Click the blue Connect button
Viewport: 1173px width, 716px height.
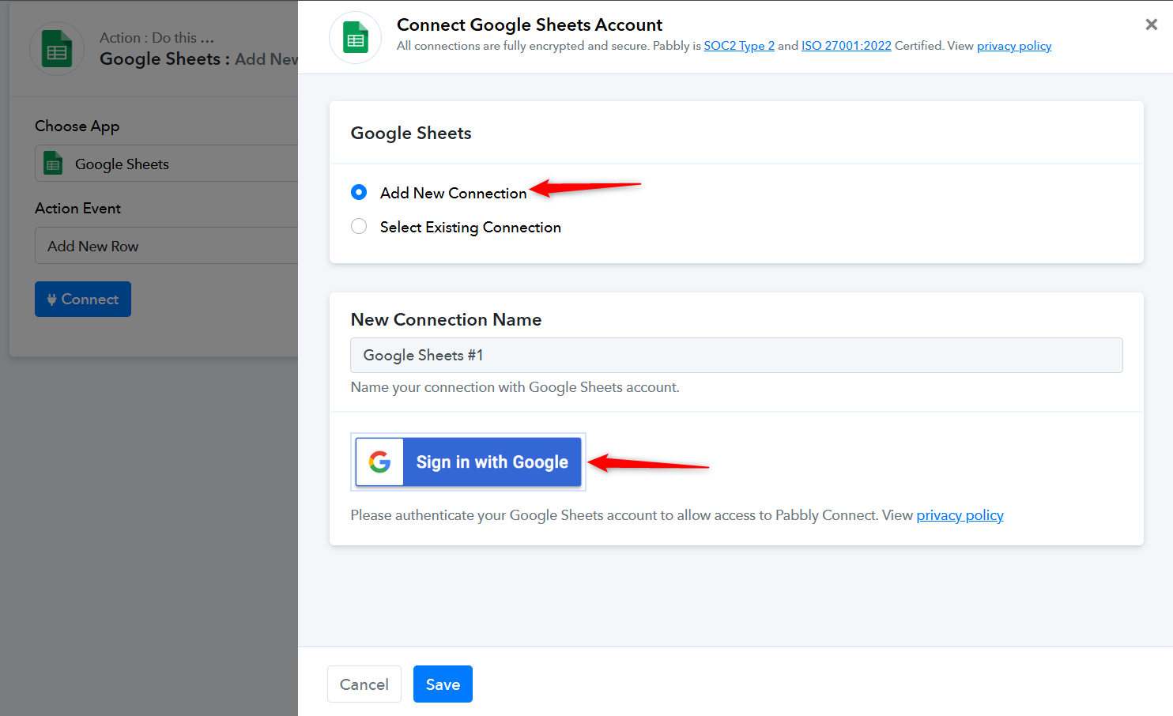83,300
